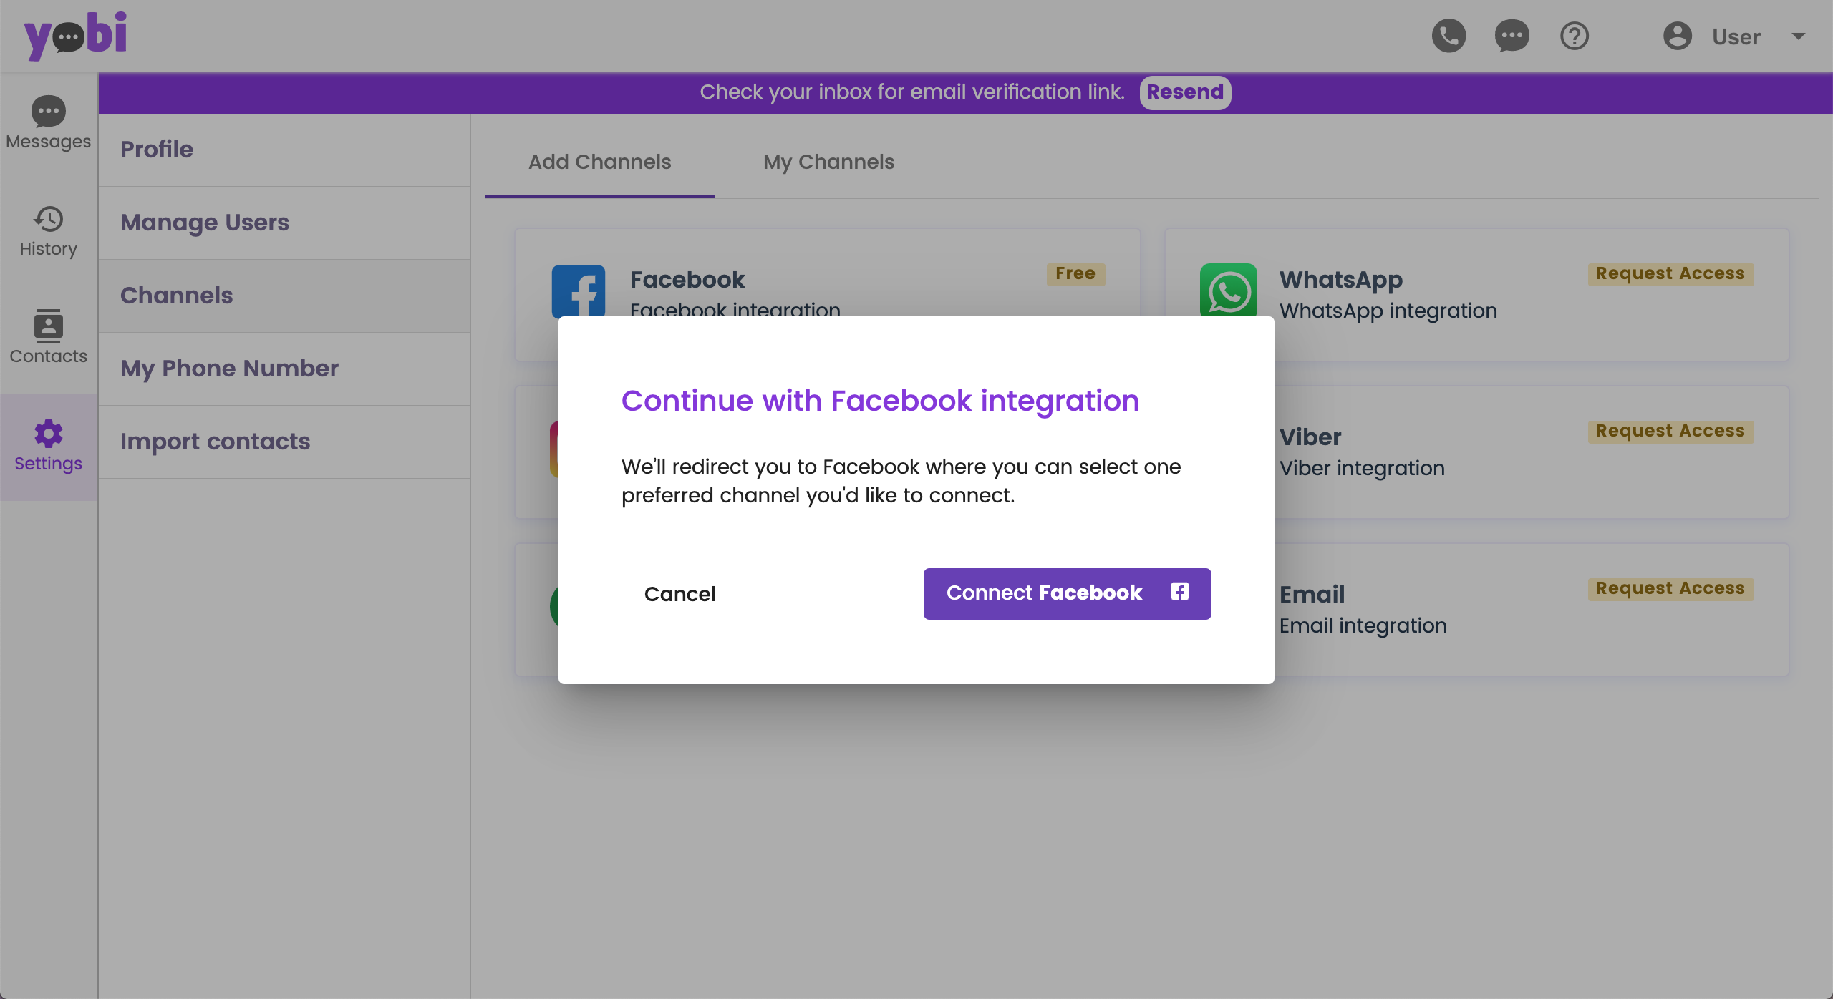This screenshot has height=999, width=1833.
Task: Click the user avatar icon
Action: click(x=1677, y=36)
